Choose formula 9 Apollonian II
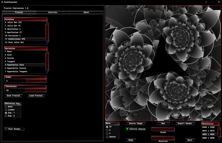This screenshot has width=222, height=143. pyautogui.click(x=25, y=32)
